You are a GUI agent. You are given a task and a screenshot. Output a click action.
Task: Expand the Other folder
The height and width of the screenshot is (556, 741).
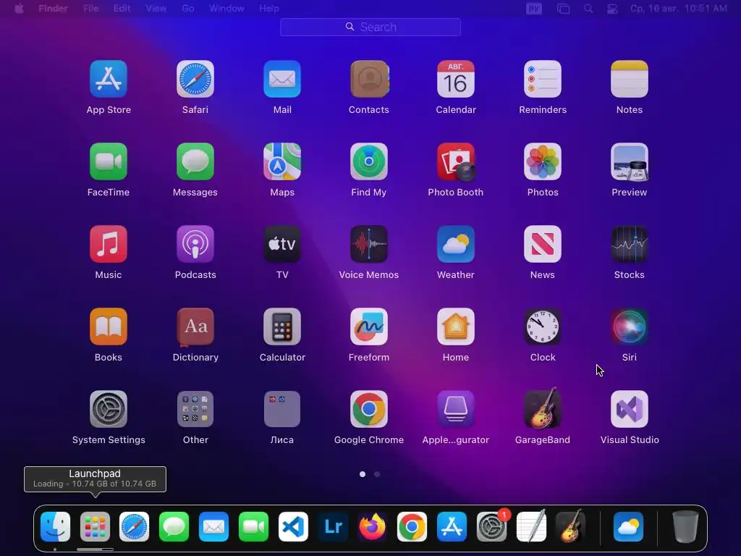[195, 409]
